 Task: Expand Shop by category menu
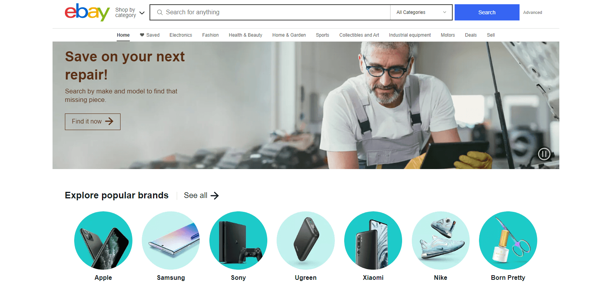coord(130,13)
